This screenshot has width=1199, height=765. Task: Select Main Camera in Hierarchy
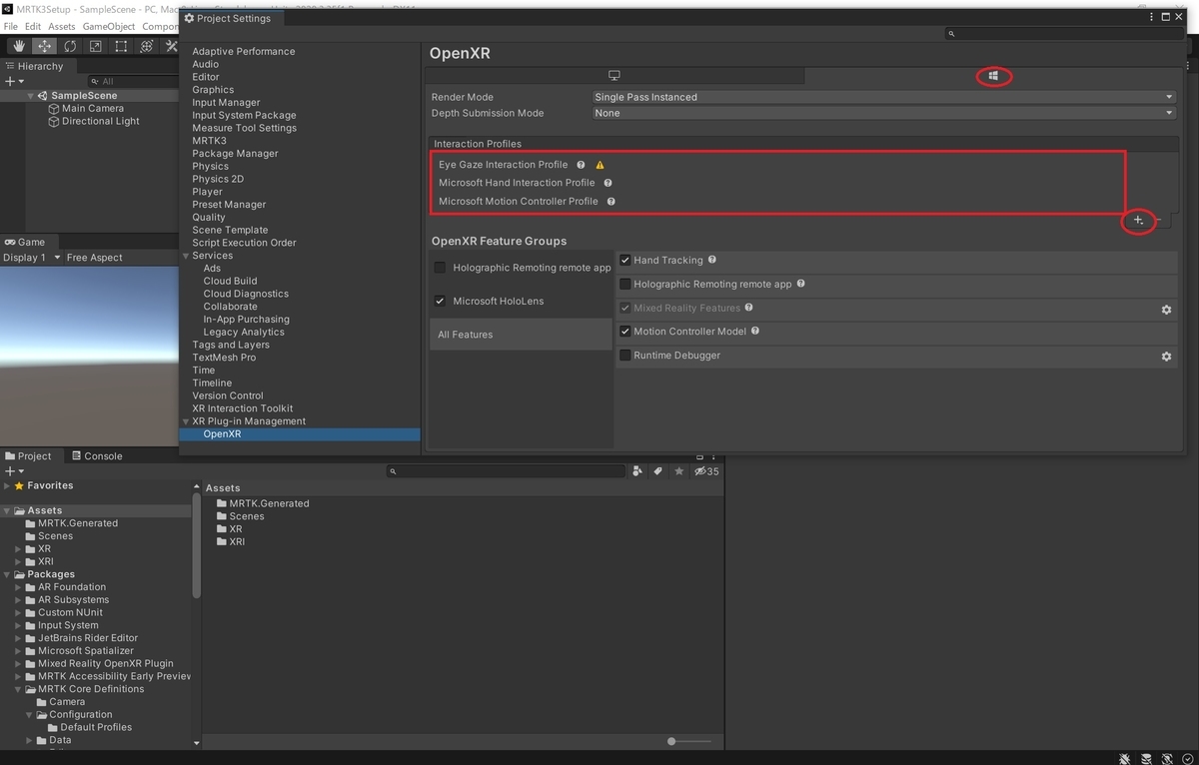click(x=93, y=109)
